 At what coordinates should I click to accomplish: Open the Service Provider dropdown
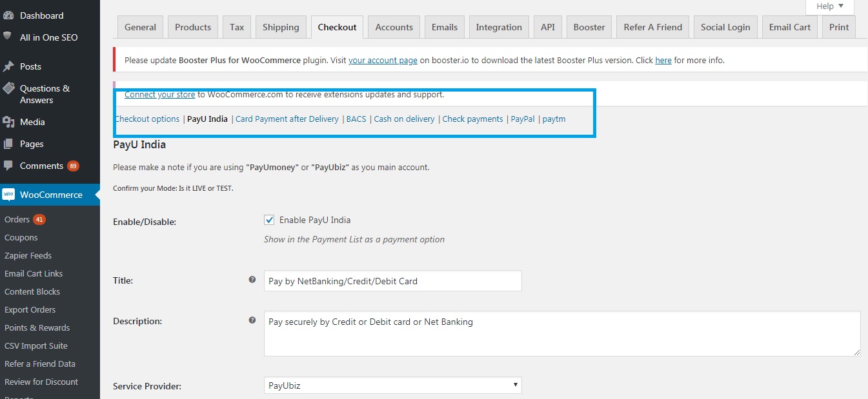point(392,385)
